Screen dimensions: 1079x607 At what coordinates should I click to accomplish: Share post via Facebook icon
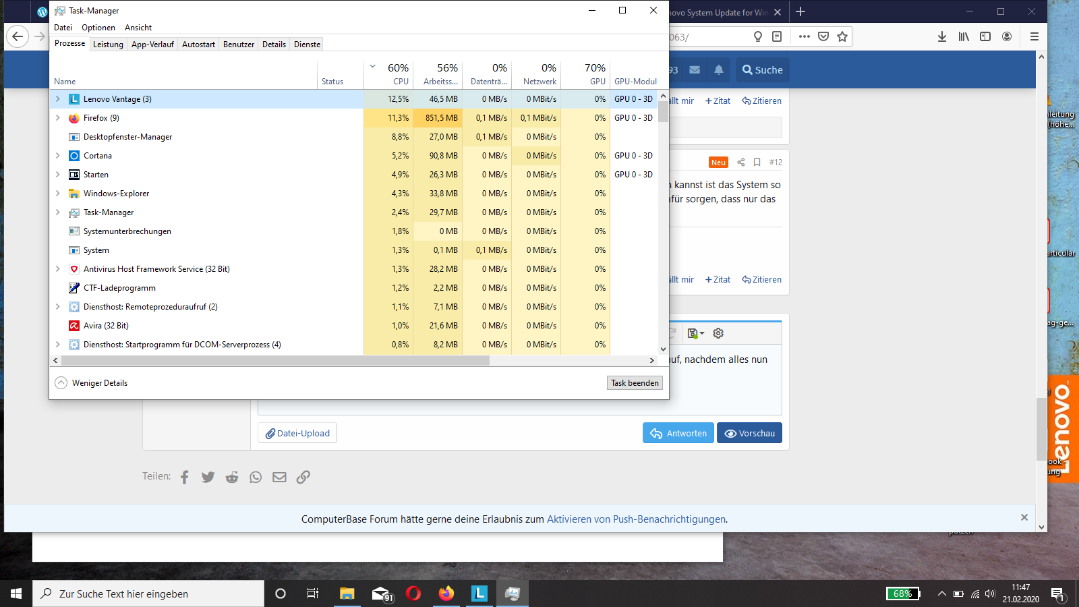click(185, 478)
